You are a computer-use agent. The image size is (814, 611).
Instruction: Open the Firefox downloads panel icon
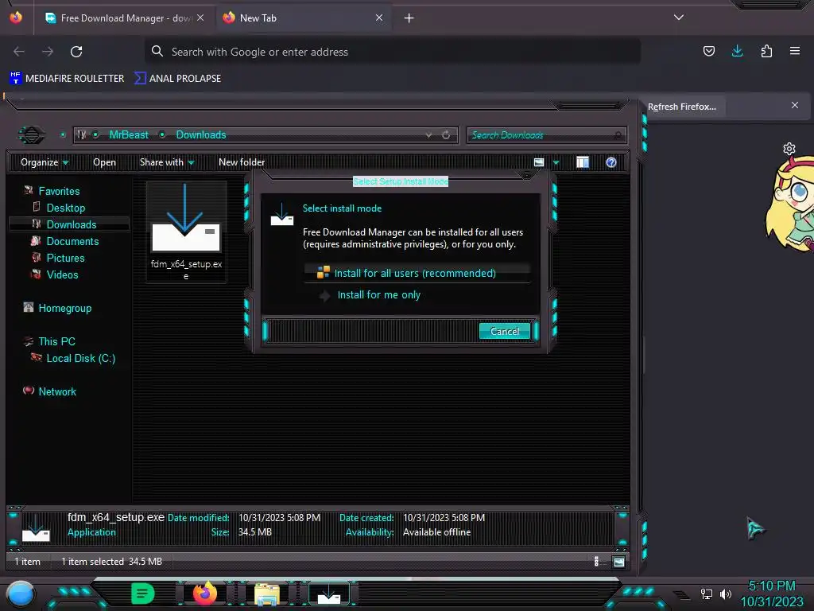coord(737,51)
